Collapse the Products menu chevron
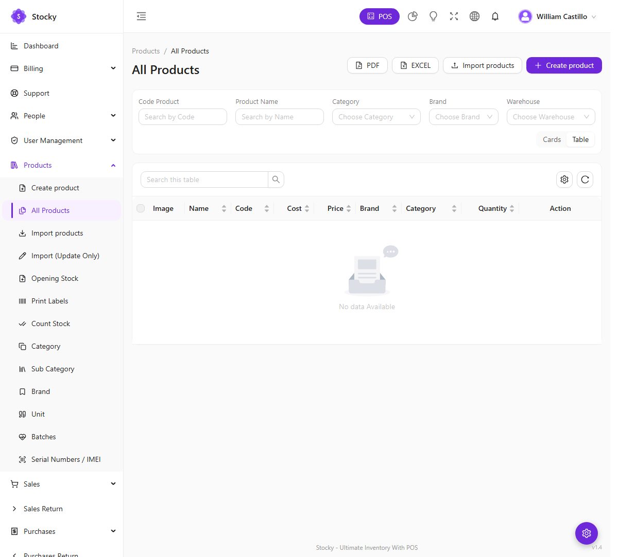618x557 pixels. pyautogui.click(x=113, y=165)
